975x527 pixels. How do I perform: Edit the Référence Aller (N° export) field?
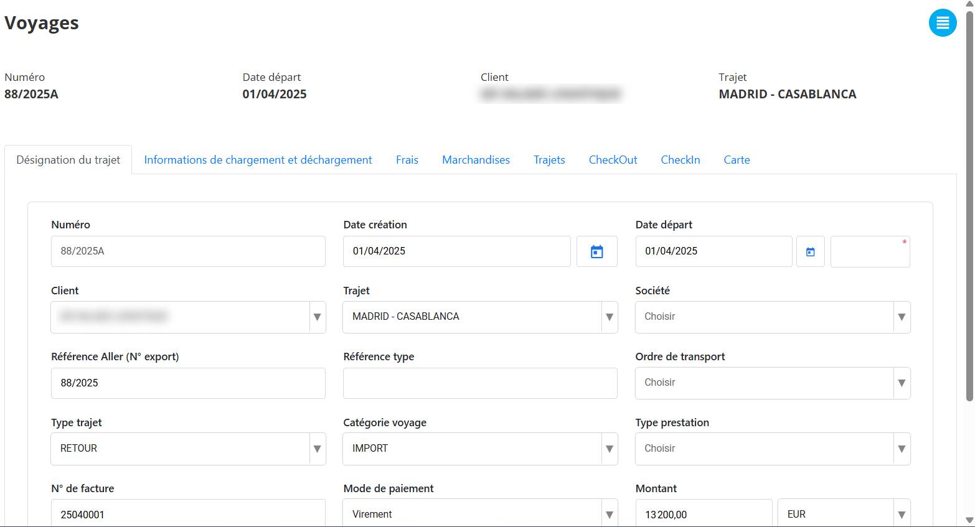point(188,383)
